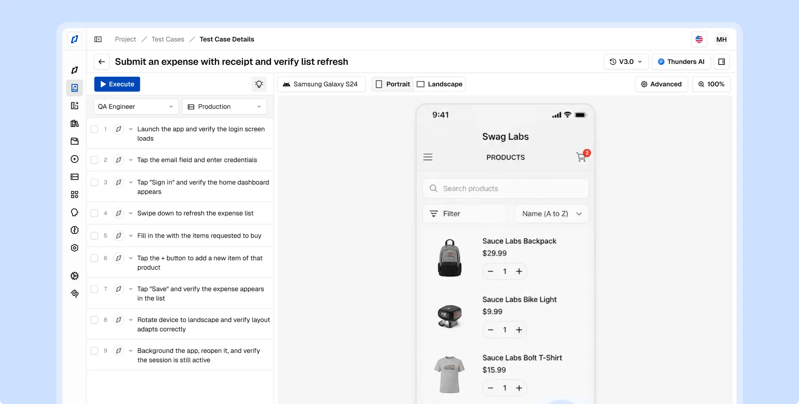Viewport: 799px width, 404px height.
Task: Decrease Sauce Labs Bike Light quantity
Action: point(491,330)
